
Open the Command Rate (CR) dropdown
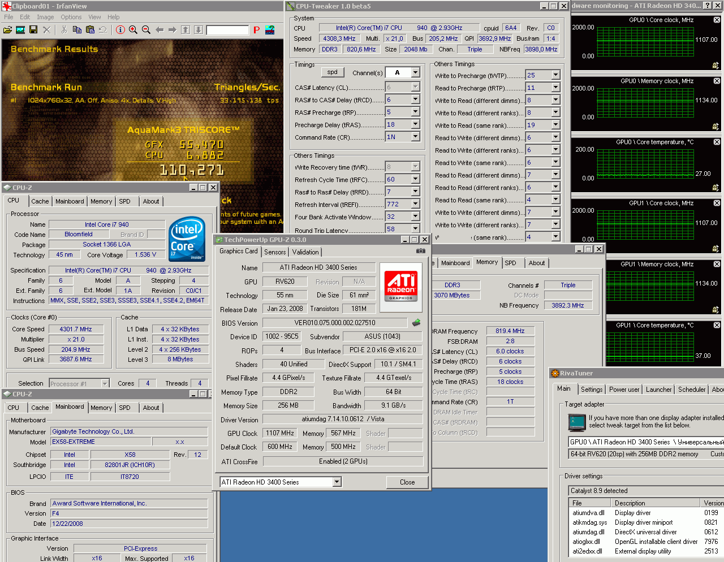[x=416, y=137]
